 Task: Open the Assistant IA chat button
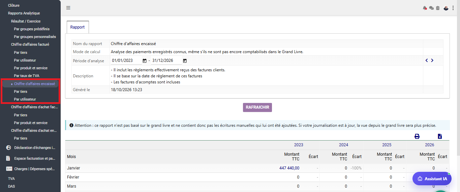click(432, 179)
